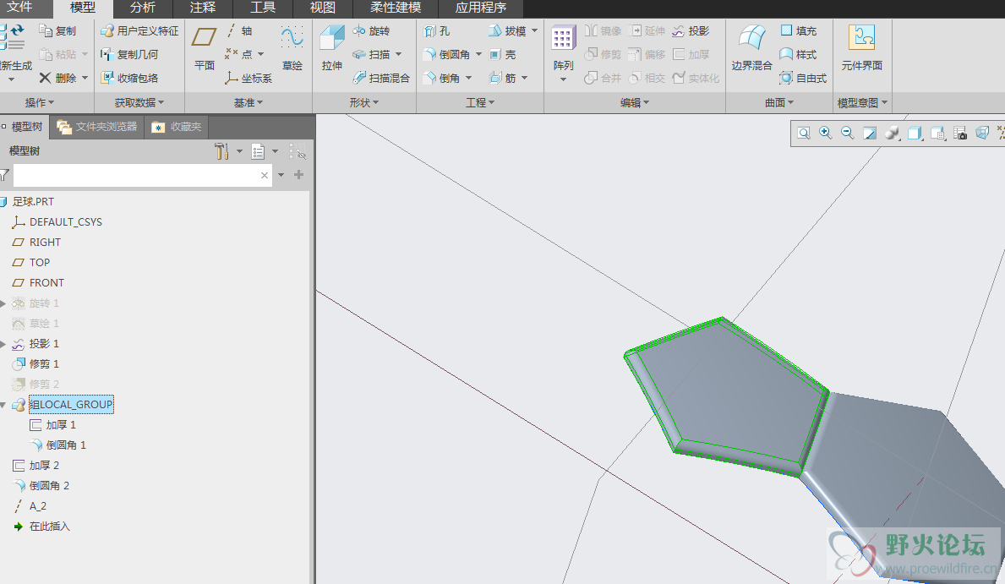This screenshot has height=584, width=1005.
Task: Expand the 模型意图 (Model Intent) group dropdown
Action: click(x=863, y=102)
